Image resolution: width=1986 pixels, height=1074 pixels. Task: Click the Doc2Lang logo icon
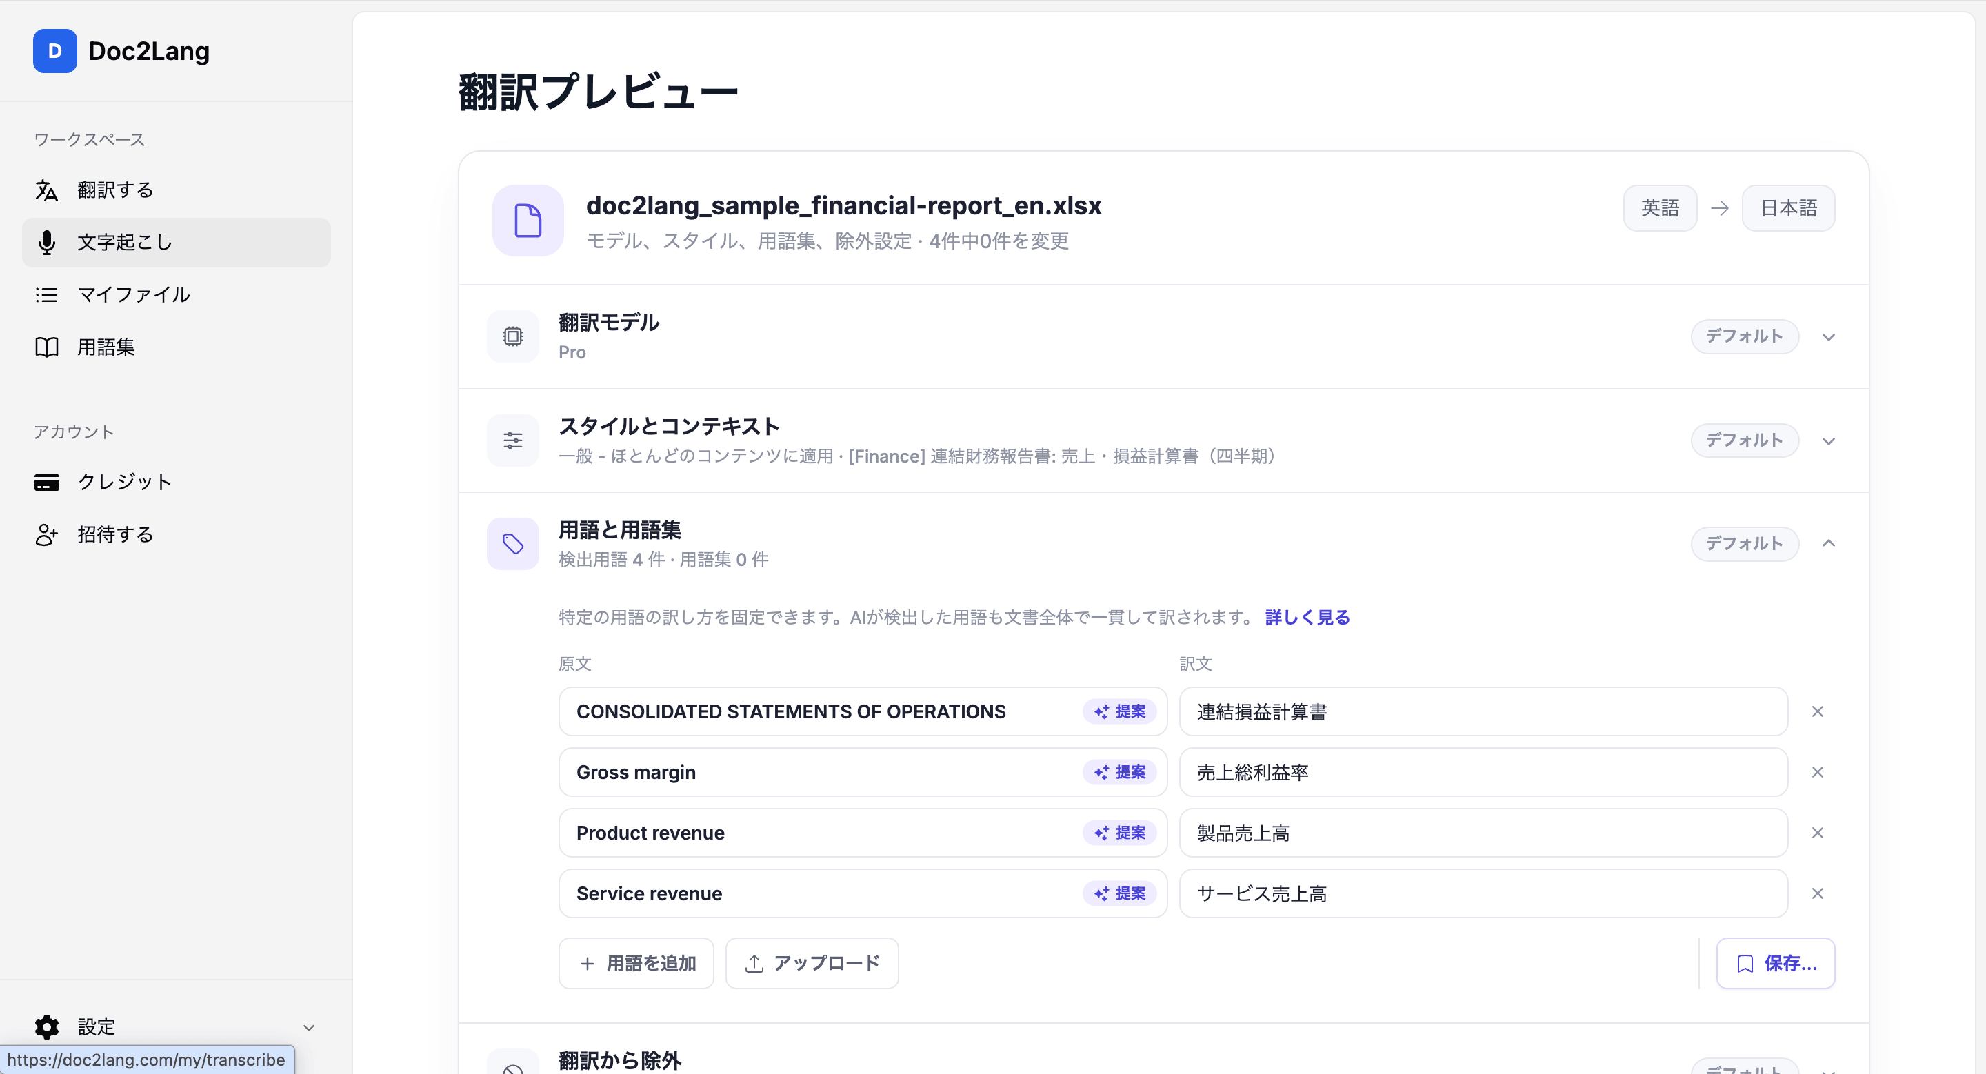pos(54,51)
